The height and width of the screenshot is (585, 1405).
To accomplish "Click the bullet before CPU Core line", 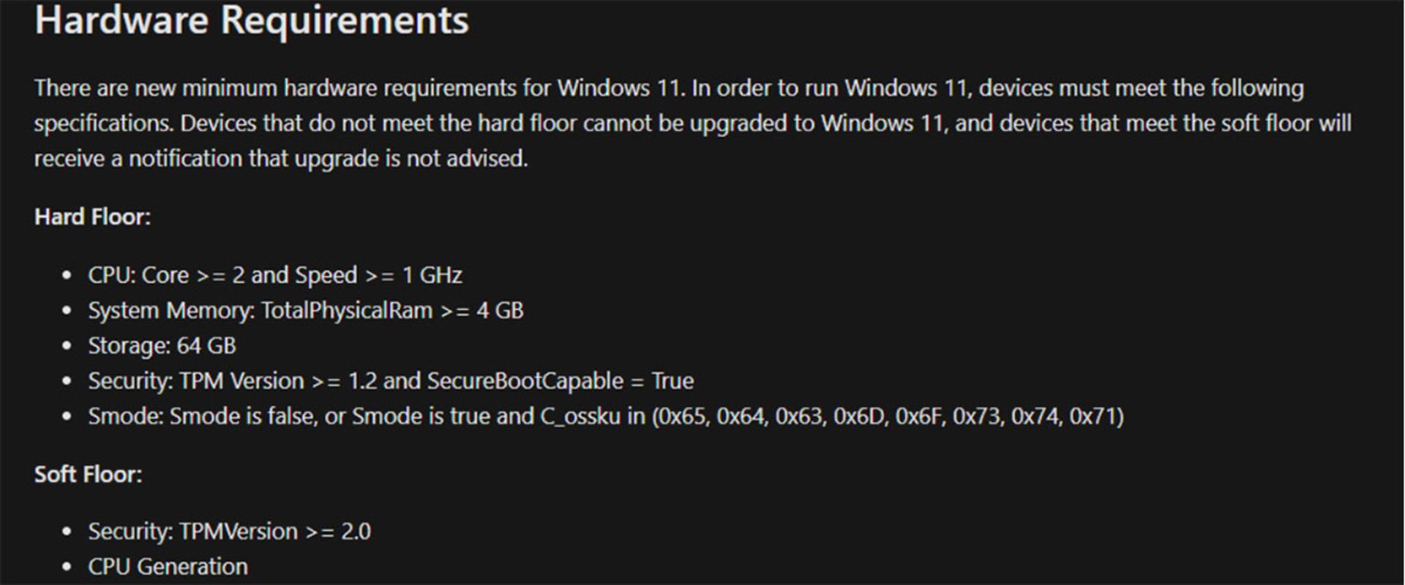I will pos(67,276).
